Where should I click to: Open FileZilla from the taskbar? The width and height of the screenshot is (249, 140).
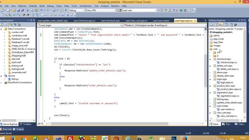[x=70, y=138]
